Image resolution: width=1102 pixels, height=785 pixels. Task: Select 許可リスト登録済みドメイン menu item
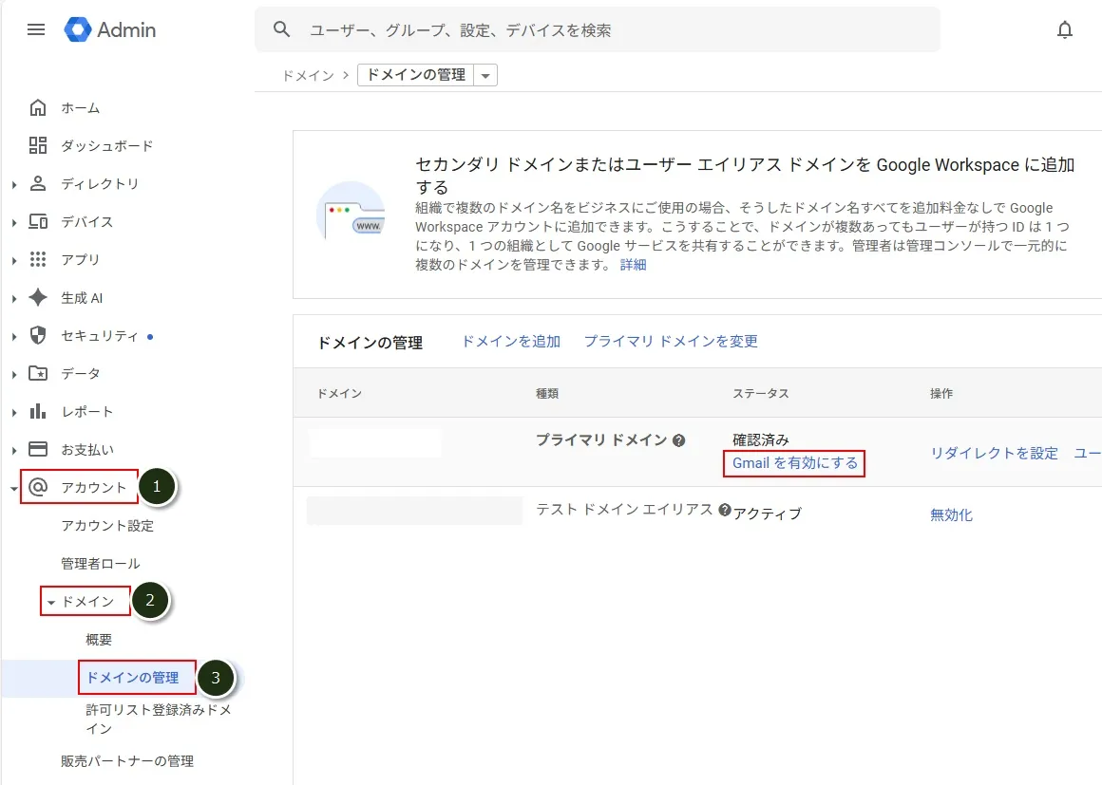click(x=158, y=719)
